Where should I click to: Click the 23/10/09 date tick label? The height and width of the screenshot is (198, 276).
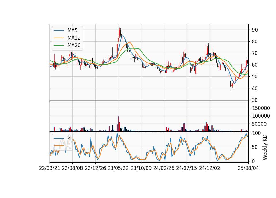(x=141, y=168)
